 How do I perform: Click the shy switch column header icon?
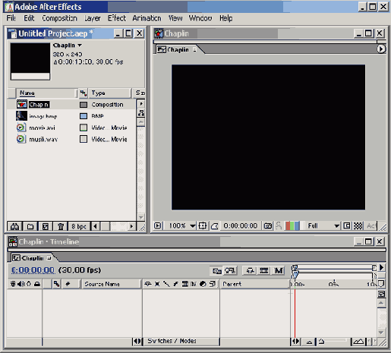[148, 284]
